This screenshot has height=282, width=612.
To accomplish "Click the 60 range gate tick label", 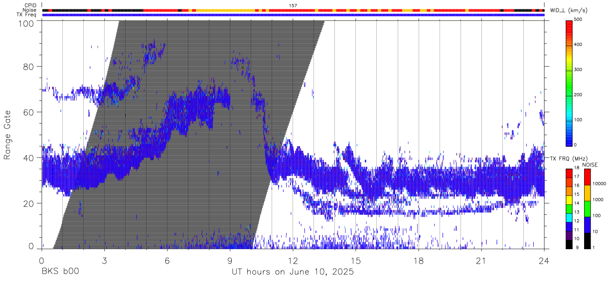I will click(x=28, y=112).
